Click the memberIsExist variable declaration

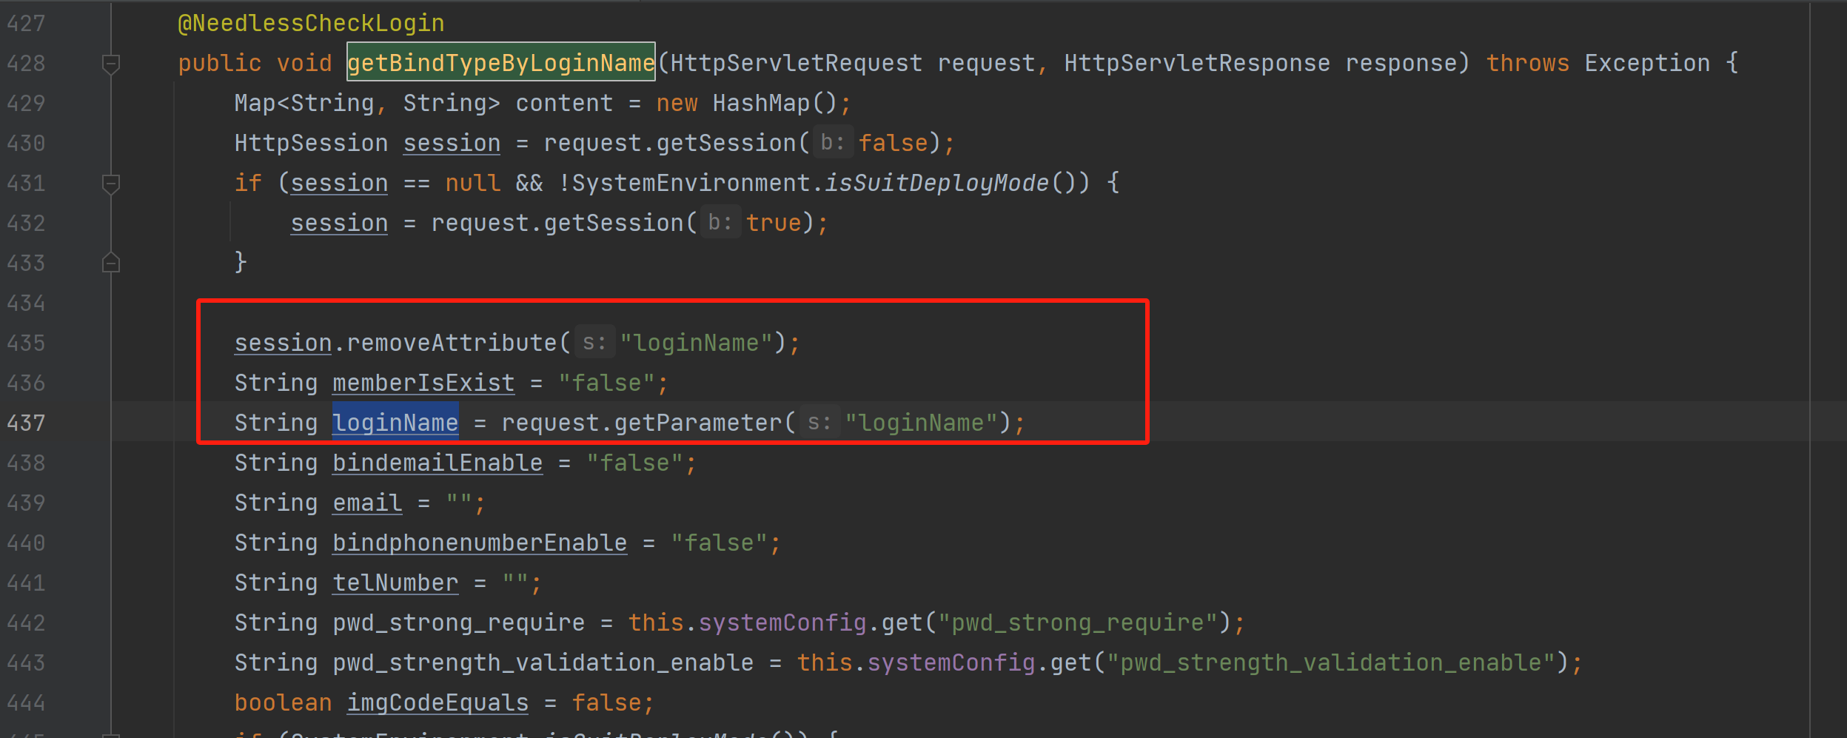pyautogui.click(x=423, y=383)
